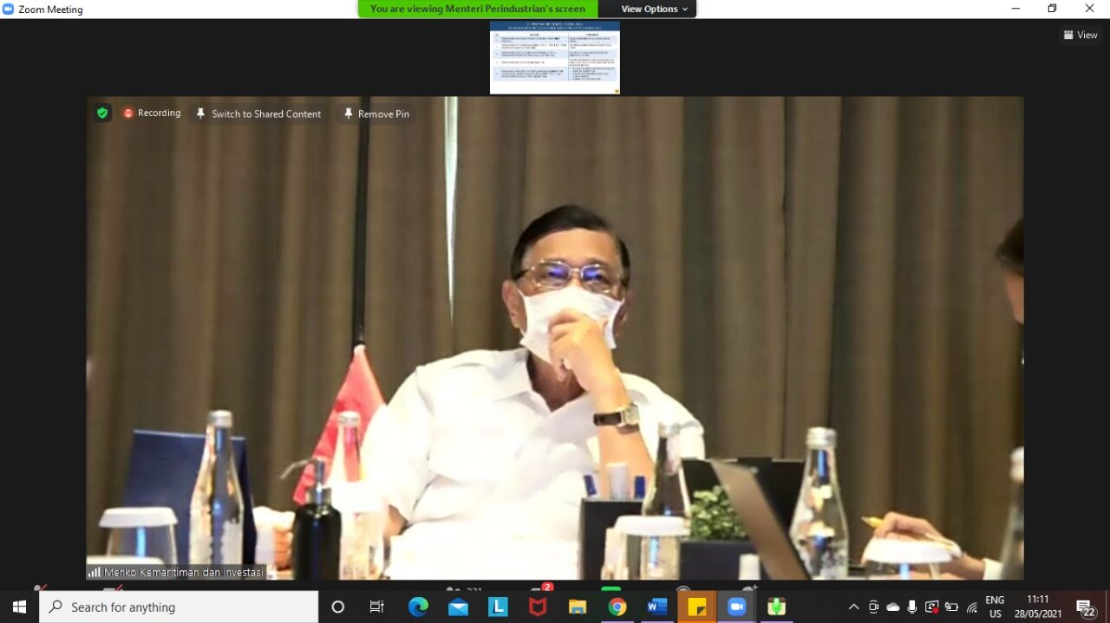
Task: Click the Menko Kemaritiman dan Investasi name label
Action: 184,573
